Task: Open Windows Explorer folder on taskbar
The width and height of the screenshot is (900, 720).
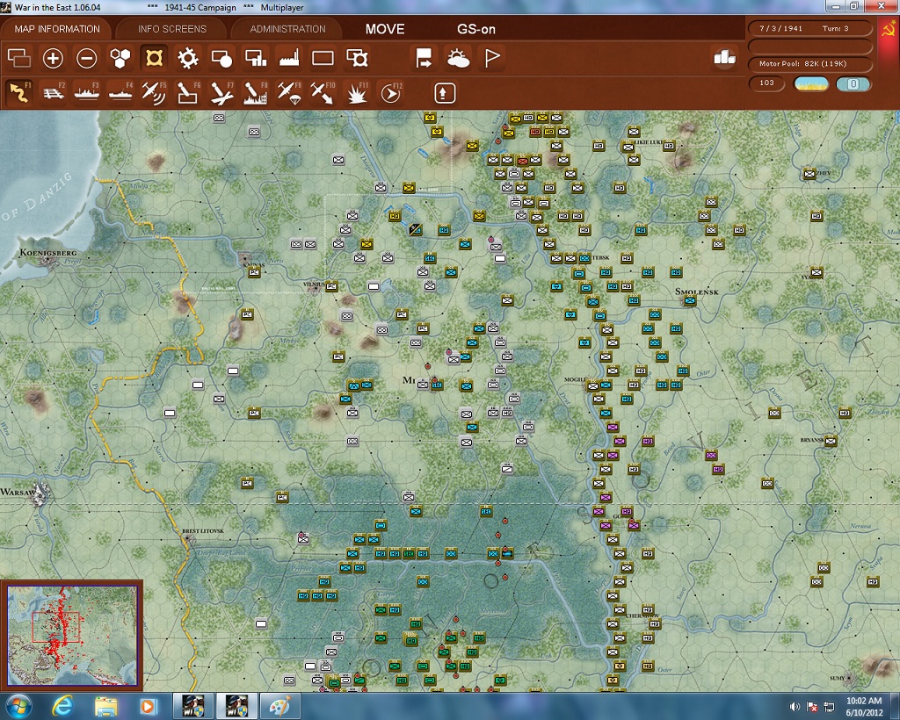Action: [x=105, y=706]
